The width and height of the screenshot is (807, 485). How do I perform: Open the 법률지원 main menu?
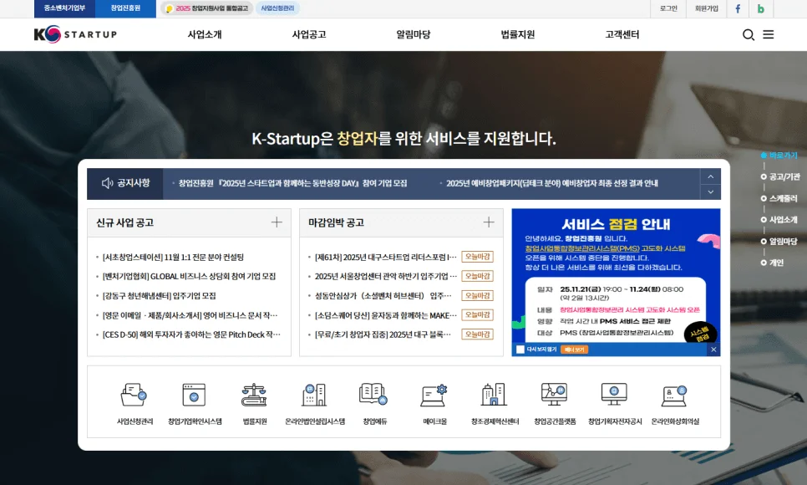[x=518, y=34]
